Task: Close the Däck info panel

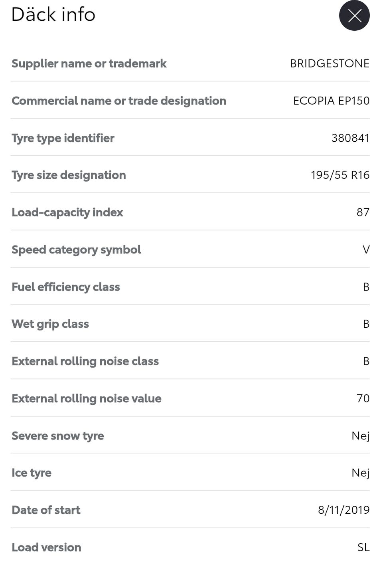Action: (x=354, y=16)
